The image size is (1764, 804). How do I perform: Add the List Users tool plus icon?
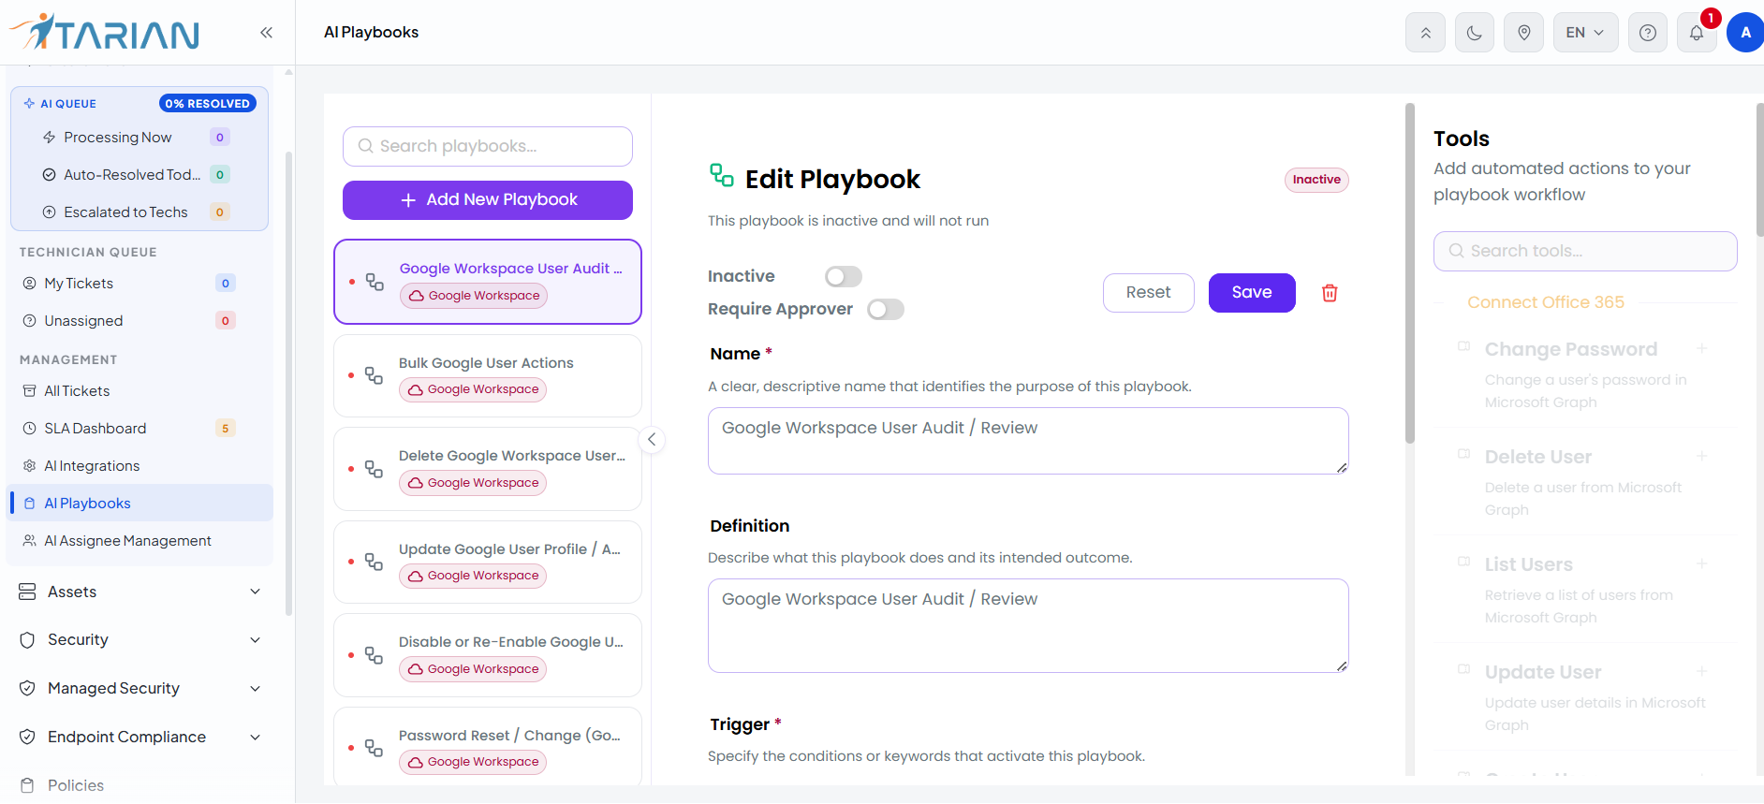[1702, 563]
